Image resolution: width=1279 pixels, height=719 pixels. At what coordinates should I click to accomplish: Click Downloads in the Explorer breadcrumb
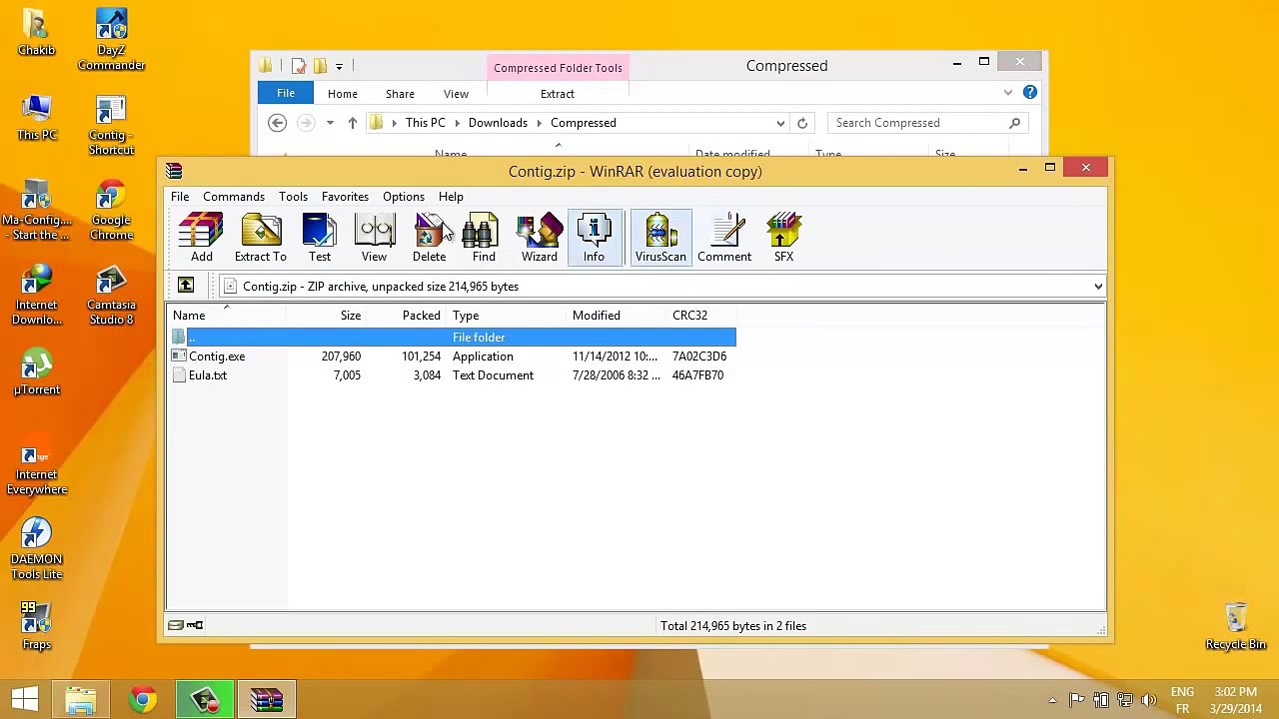[x=498, y=123]
